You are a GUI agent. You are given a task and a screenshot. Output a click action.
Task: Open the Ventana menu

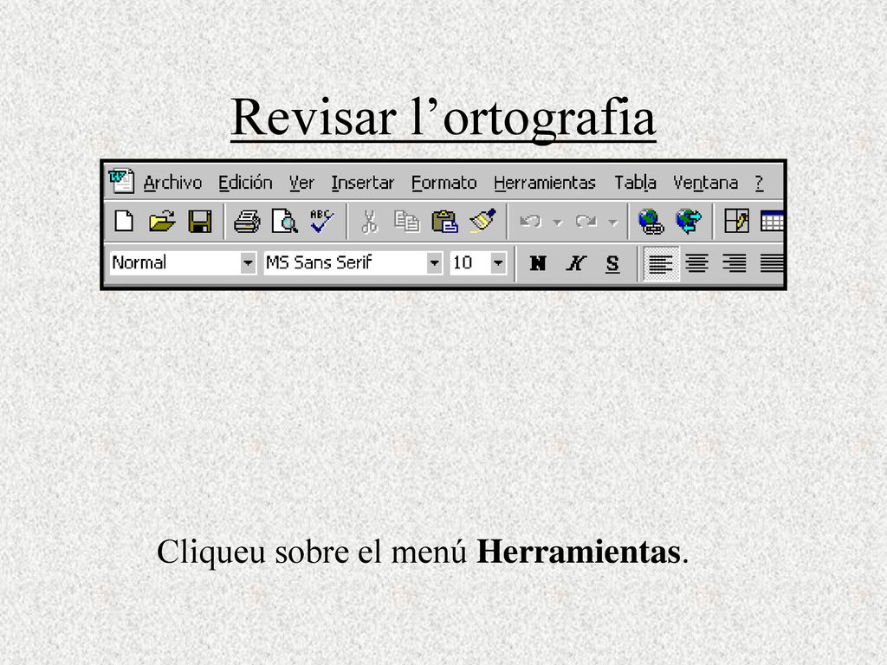(x=705, y=183)
